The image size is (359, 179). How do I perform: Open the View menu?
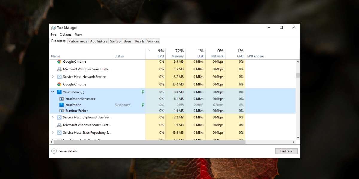click(x=78, y=34)
